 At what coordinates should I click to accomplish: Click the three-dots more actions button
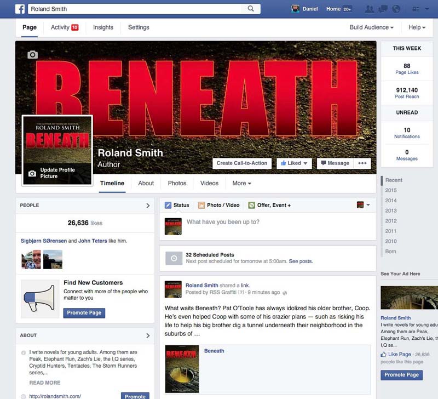tap(362, 163)
